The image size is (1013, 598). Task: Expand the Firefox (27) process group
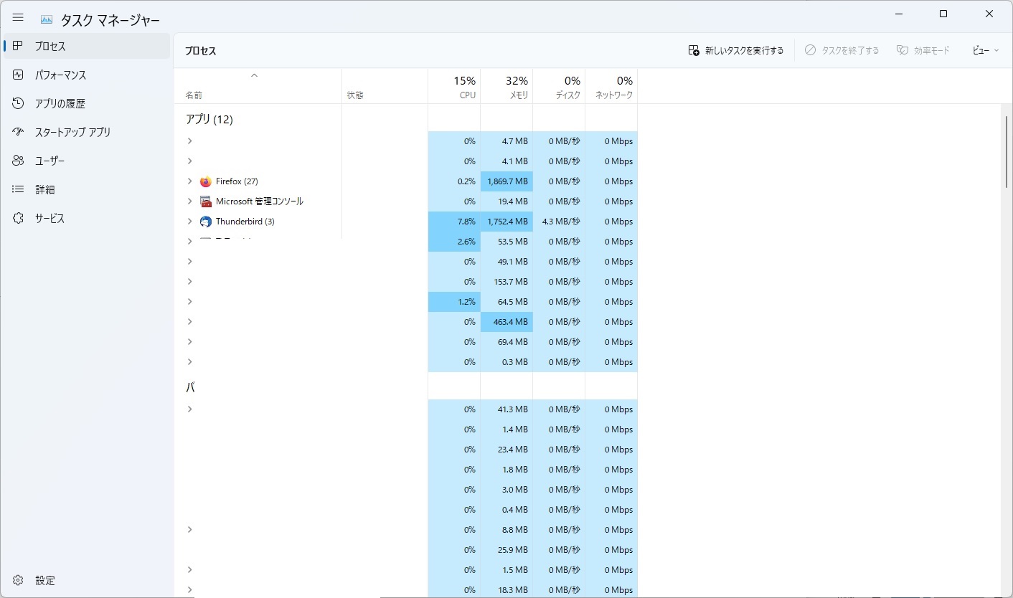point(189,181)
